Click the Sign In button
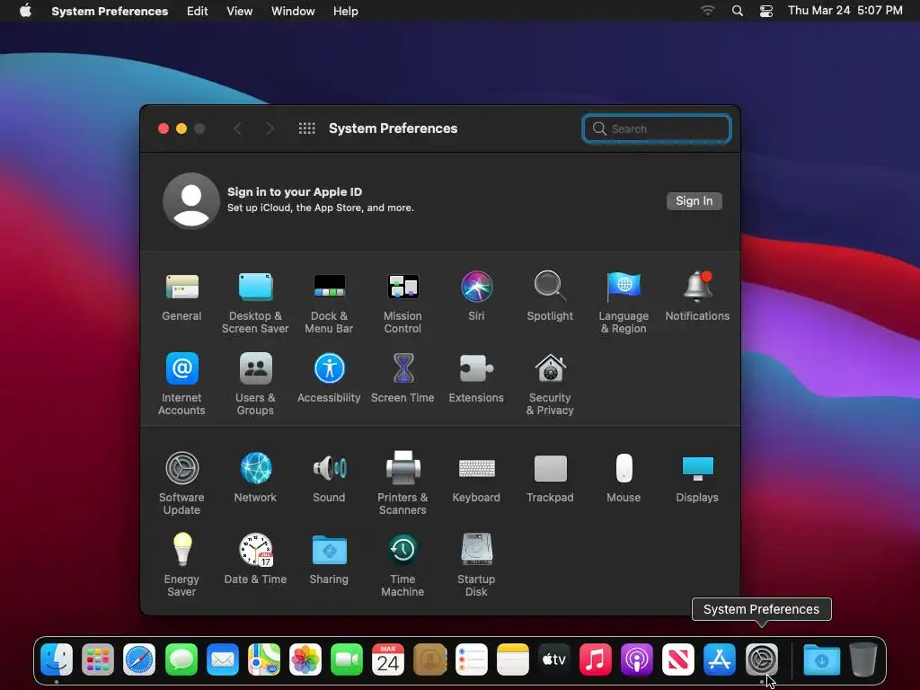The width and height of the screenshot is (920, 690). [x=694, y=200]
